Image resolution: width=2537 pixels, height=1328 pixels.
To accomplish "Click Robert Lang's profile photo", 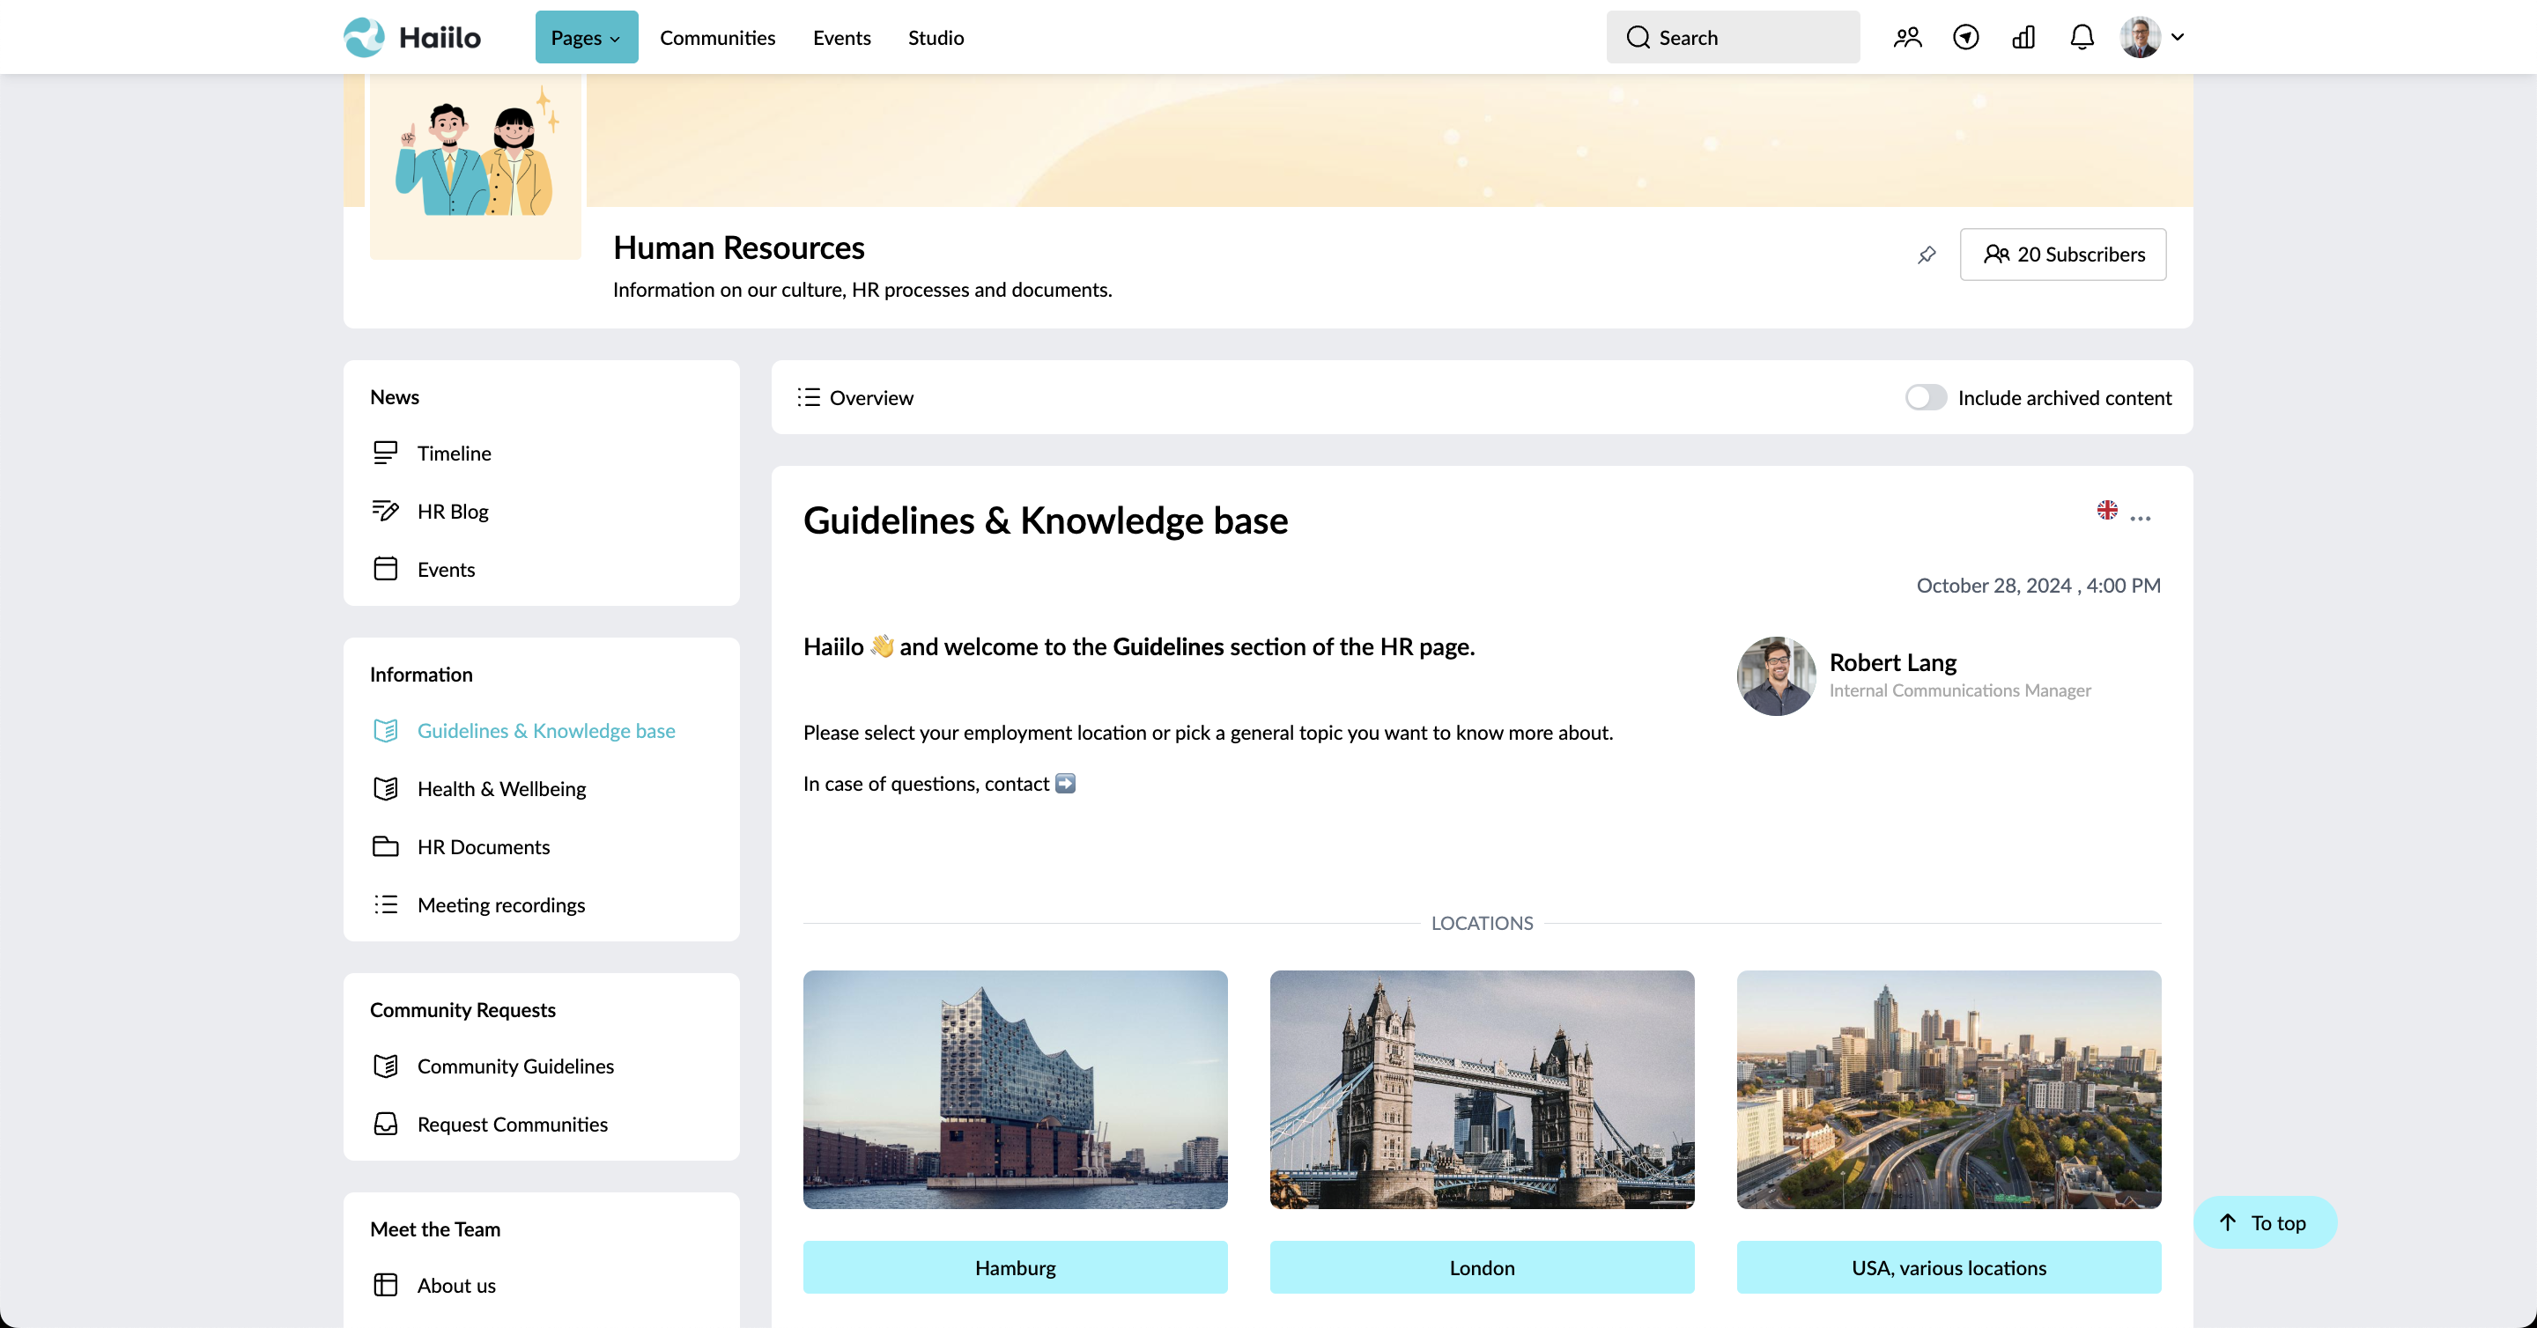I will click(1776, 675).
